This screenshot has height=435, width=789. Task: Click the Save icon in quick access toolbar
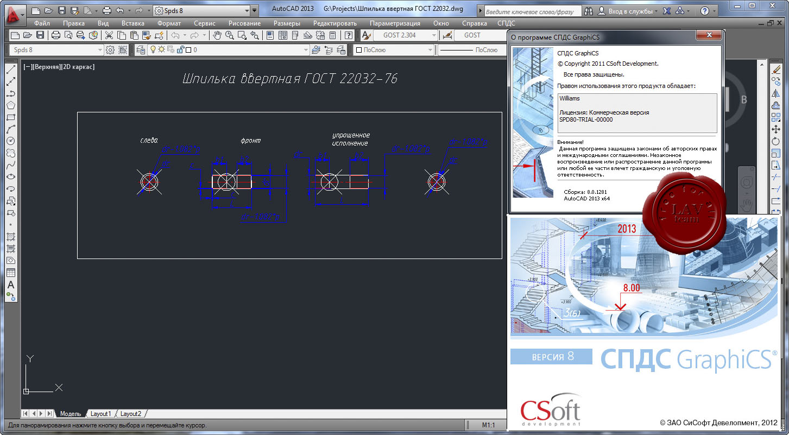point(61,10)
